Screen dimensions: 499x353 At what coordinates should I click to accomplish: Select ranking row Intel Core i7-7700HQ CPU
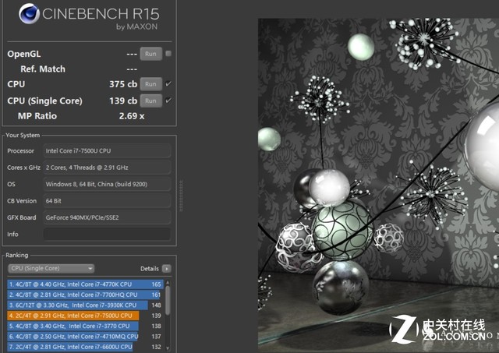tap(85, 295)
